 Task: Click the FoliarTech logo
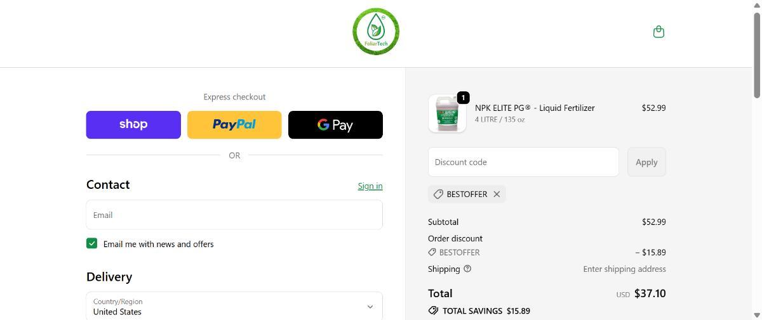pyautogui.click(x=376, y=32)
